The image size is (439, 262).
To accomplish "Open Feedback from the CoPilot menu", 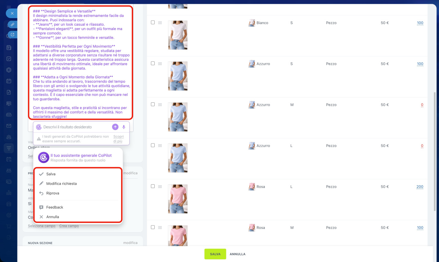I will tap(55, 207).
